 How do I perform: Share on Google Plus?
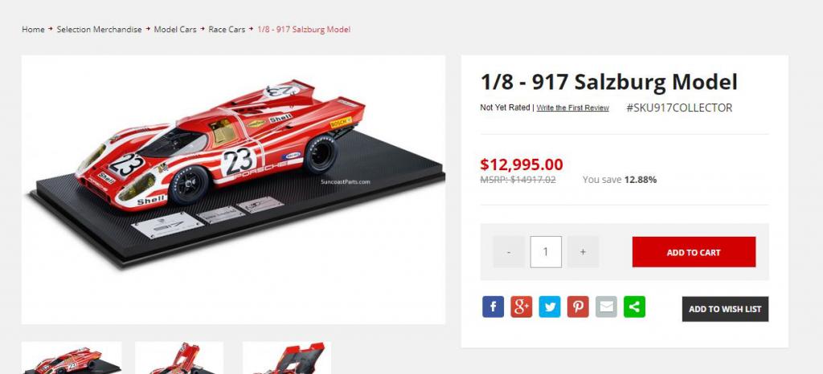click(x=521, y=307)
